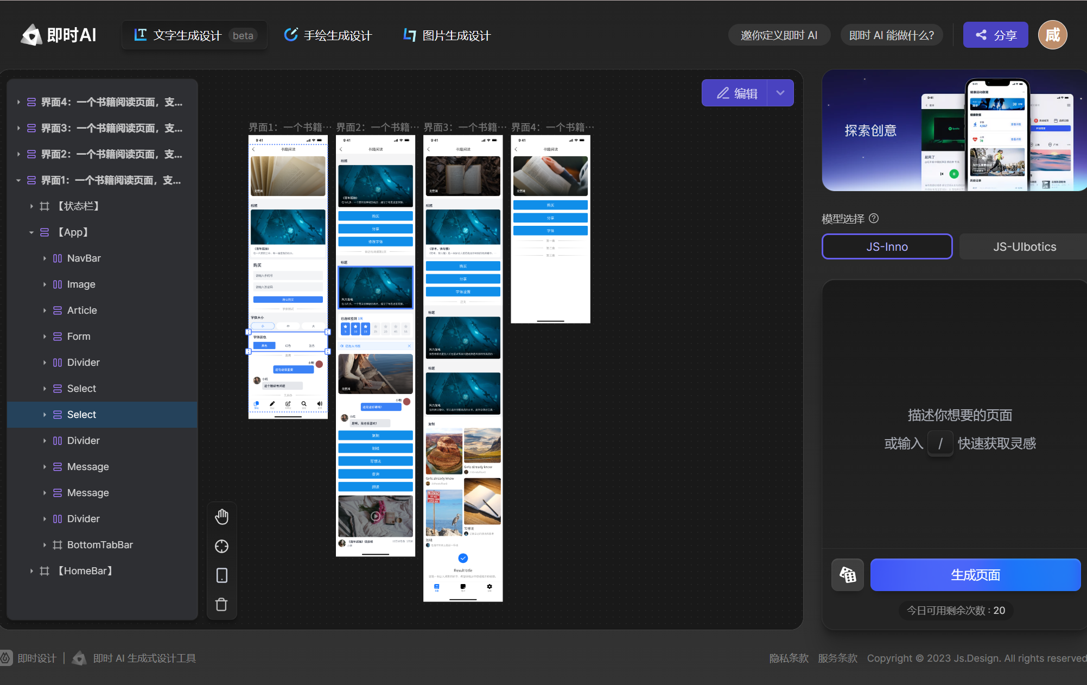Click the center-target locate icon
This screenshot has width=1087, height=685.
[221, 546]
